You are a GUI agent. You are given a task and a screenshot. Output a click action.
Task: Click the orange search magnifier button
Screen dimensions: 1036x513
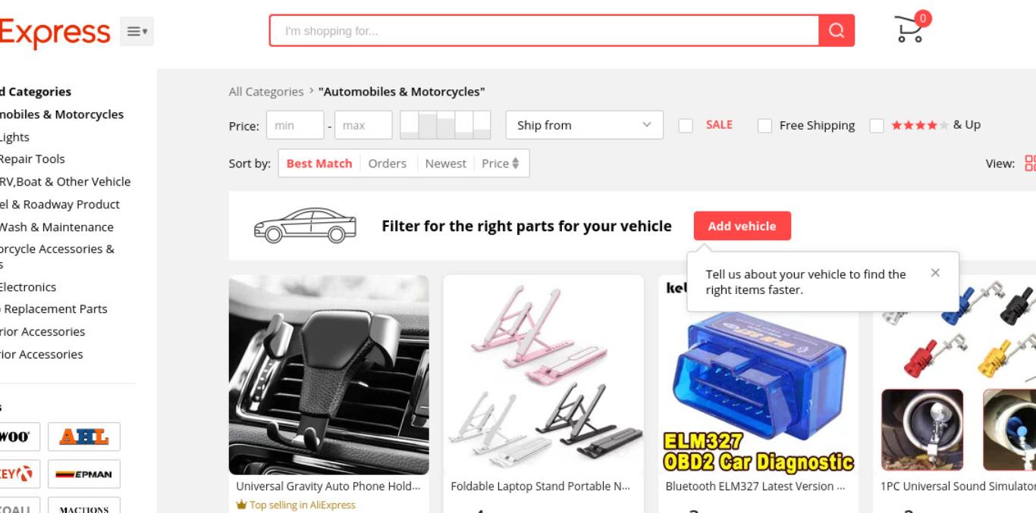pyautogui.click(x=837, y=30)
